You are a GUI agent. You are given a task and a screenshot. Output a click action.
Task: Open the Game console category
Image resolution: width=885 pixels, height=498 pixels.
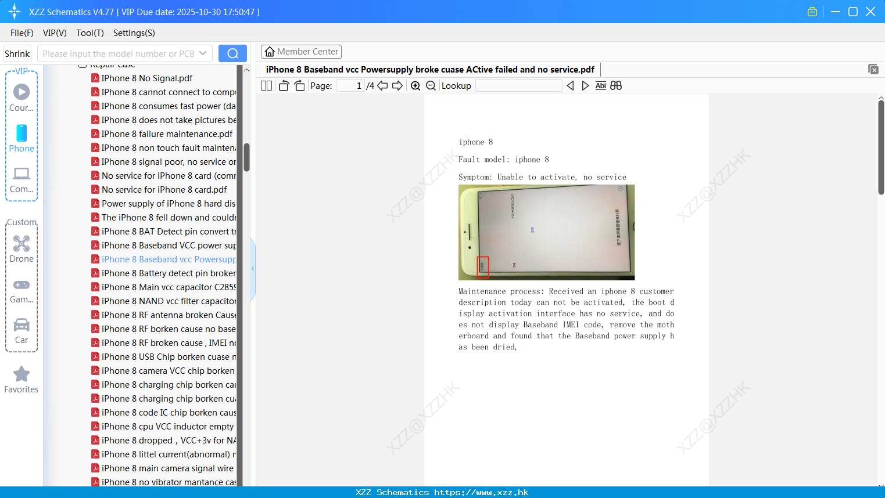pyautogui.click(x=22, y=290)
